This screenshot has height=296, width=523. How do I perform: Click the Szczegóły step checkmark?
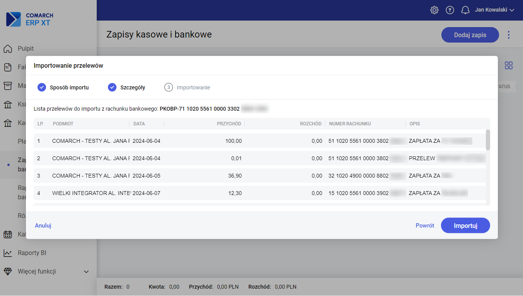pos(112,87)
